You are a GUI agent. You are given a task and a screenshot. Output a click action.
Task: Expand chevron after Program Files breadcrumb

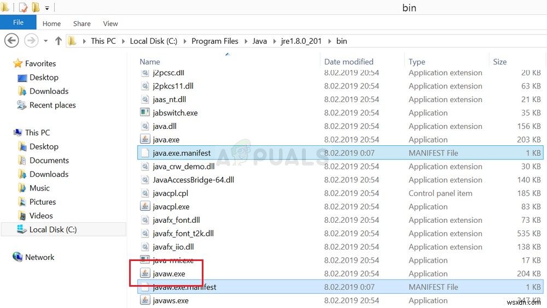click(246, 42)
